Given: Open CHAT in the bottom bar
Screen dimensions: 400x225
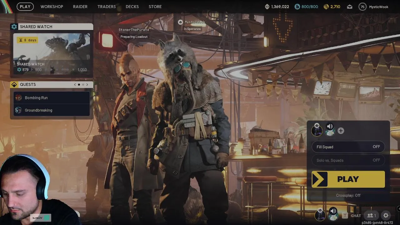Looking at the screenshot, I should [x=356, y=216].
